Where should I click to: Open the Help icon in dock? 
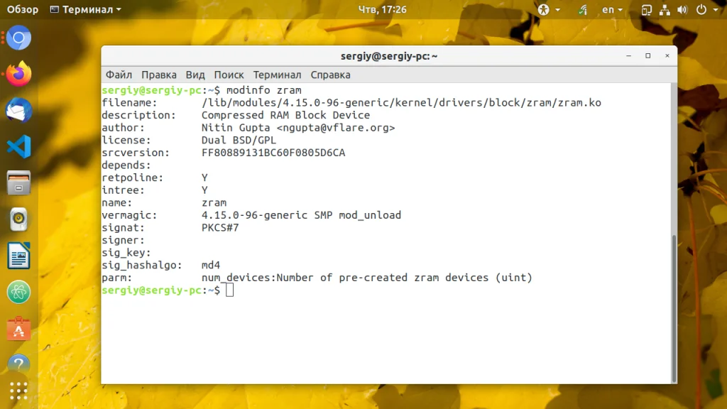[18, 364]
